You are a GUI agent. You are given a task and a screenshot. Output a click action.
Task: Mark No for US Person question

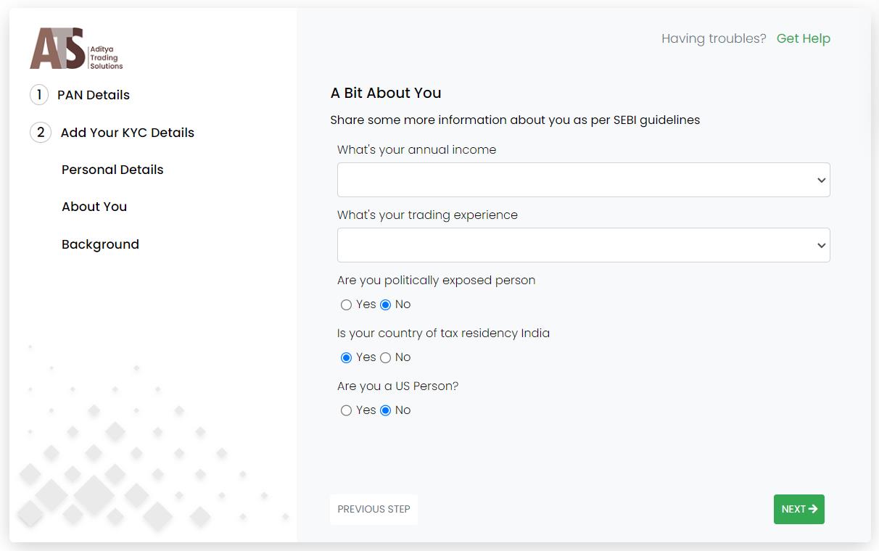[385, 411]
